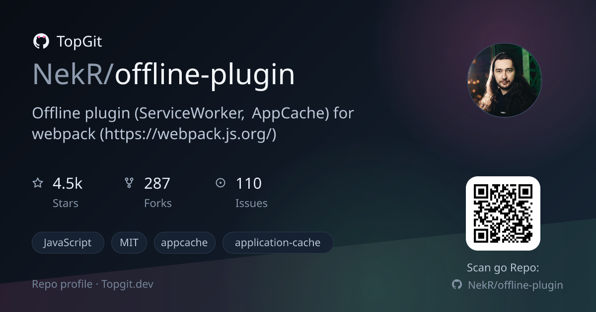Open the NekR/offline-plugin link under QR code
596x312 pixels.
tap(516, 285)
